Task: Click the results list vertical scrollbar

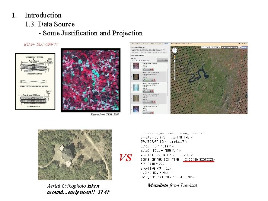Action: tap(167, 82)
